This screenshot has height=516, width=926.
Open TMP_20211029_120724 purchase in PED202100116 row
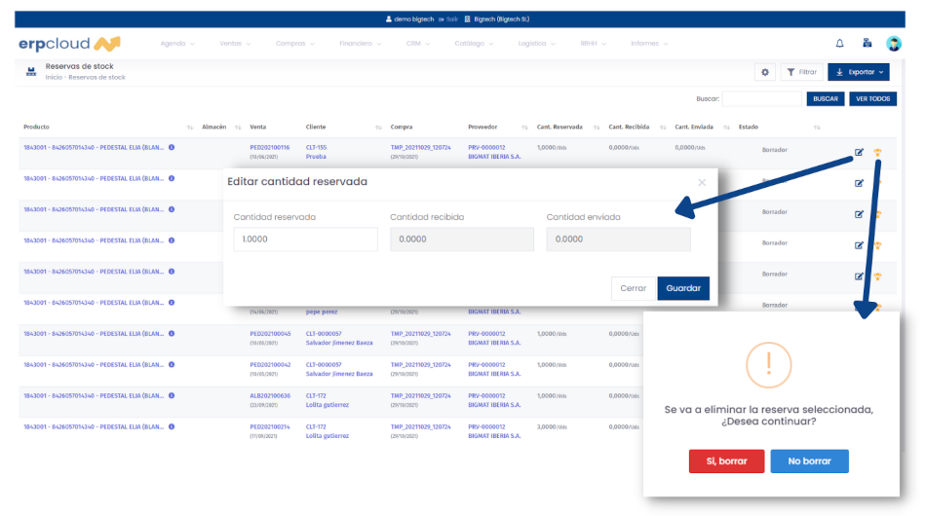coord(420,147)
